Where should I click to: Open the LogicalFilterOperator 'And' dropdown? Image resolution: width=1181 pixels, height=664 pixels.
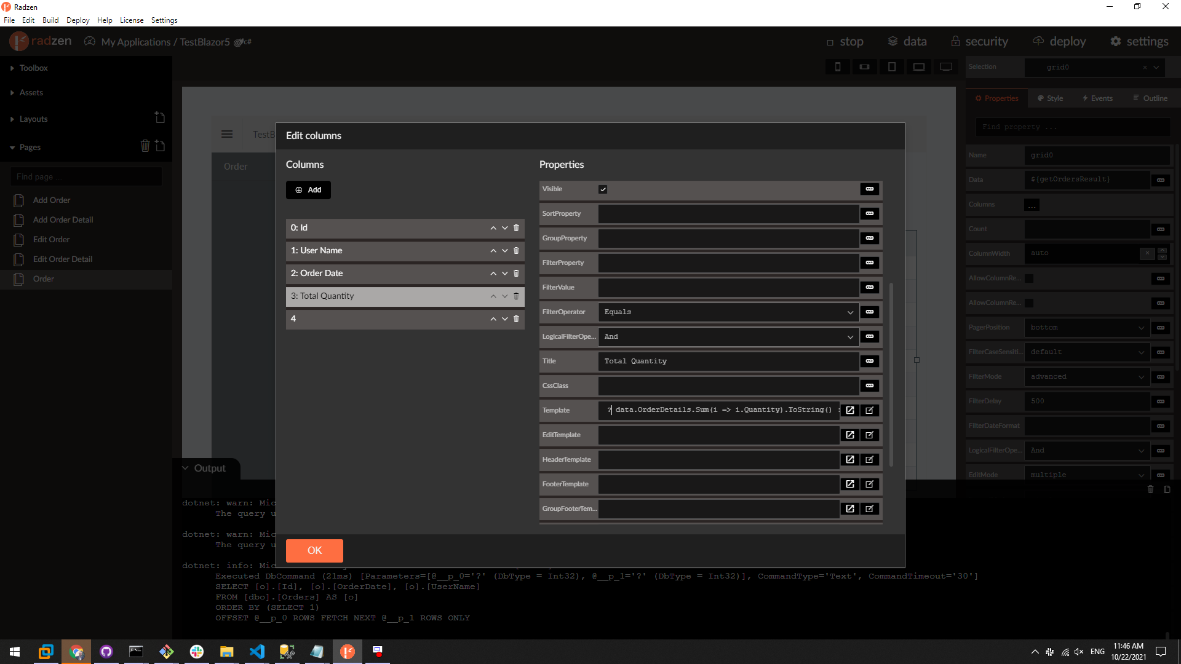click(728, 336)
